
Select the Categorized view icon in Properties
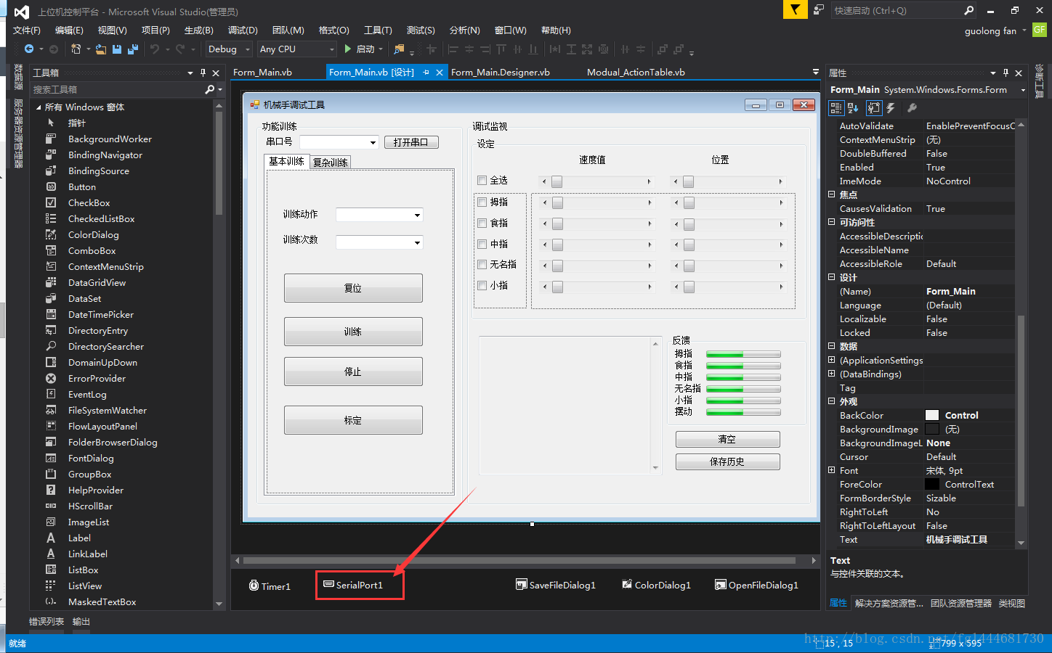tap(836, 107)
